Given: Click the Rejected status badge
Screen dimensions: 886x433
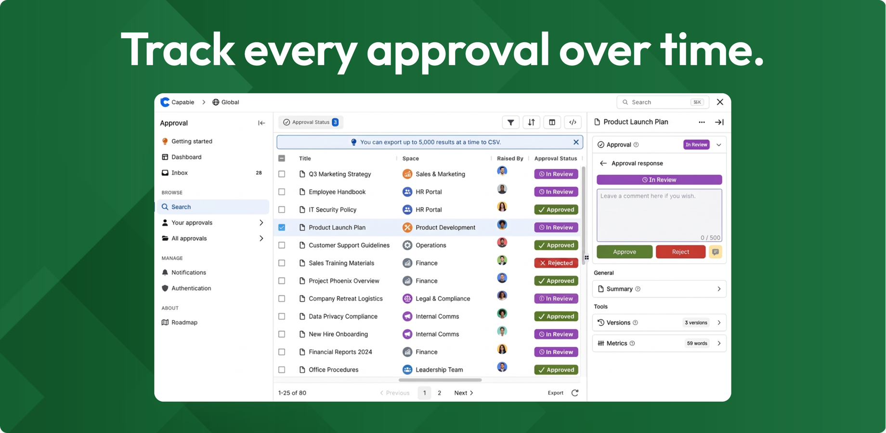Looking at the screenshot, I should [x=556, y=263].
